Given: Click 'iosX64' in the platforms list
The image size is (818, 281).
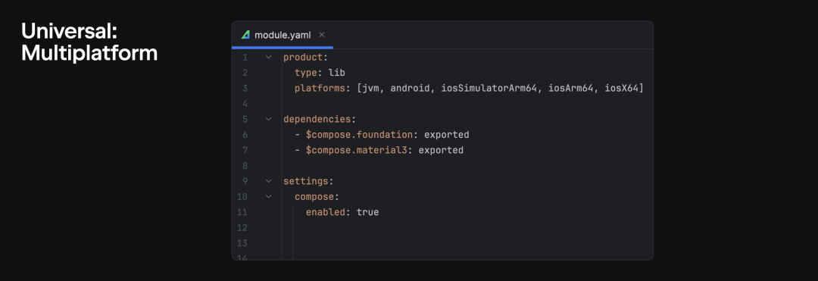Looking at the screenshot, I should (x=621, y=89).
